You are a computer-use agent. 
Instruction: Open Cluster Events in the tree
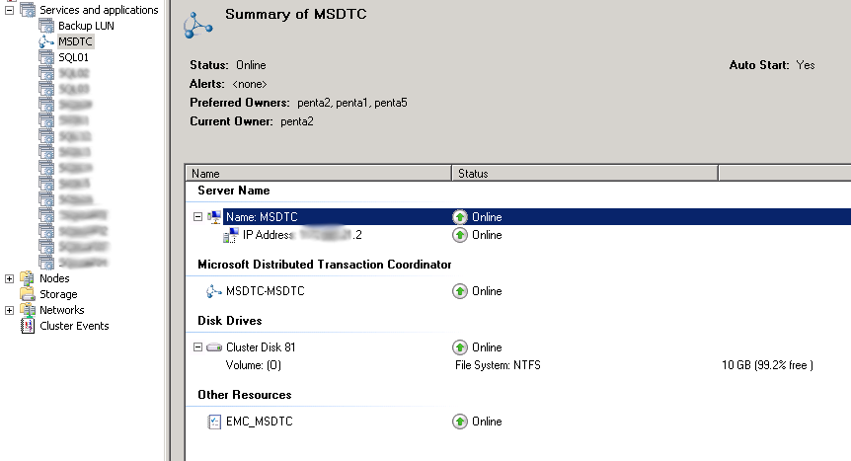point(74,326)
